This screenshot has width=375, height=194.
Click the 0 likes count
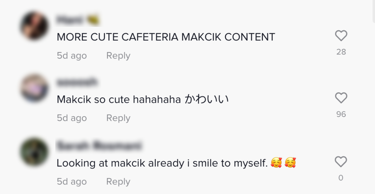pyautogui.click(x=341, y=178)
